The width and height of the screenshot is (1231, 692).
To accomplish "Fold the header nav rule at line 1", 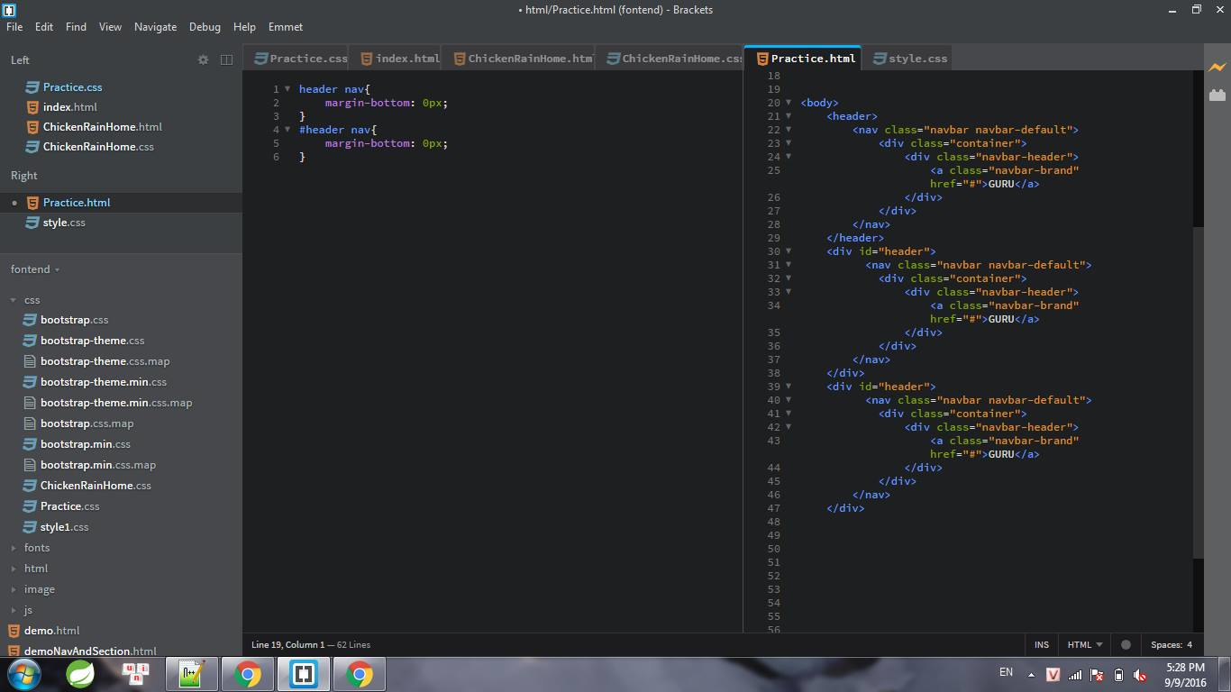I will [x=287, y=89].
